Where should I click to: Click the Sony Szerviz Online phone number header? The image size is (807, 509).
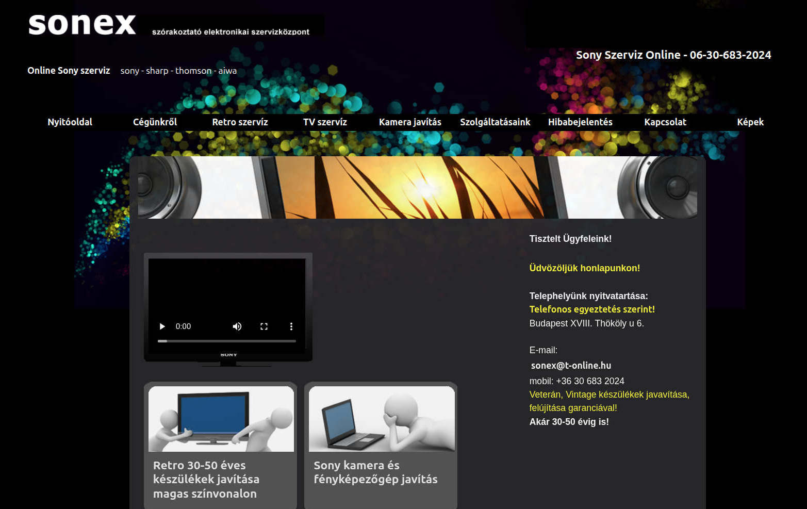673,55
